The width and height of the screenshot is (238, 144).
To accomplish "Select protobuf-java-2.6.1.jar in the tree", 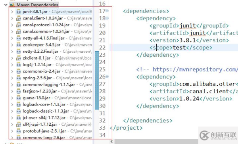I will pyautogui.click(x=44, y=131).
